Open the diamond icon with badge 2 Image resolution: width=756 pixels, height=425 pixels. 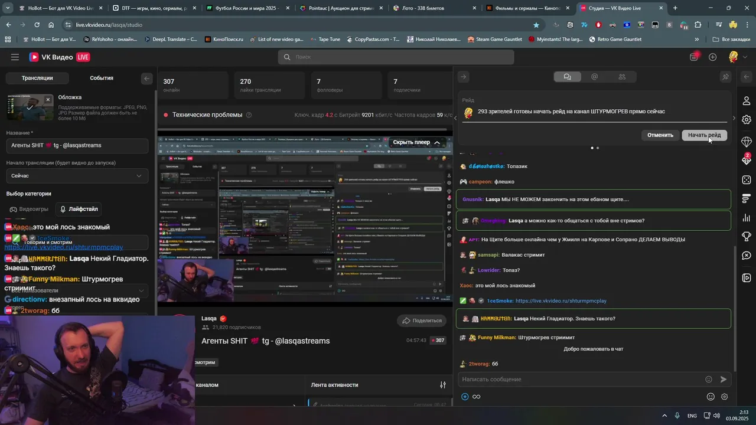(x=747, y=159)
